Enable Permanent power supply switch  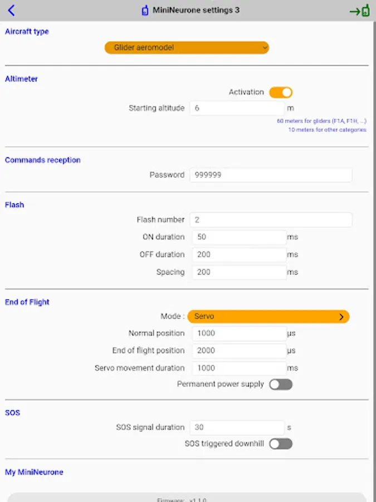pos(281,384)
